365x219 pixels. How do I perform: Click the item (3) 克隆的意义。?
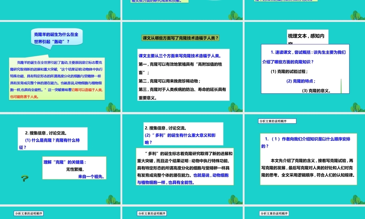(x=316, y=91)
